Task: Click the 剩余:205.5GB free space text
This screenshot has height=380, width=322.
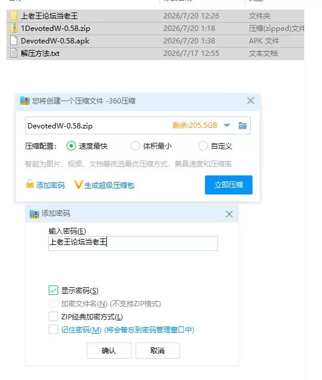Action: tap(195, 125)
